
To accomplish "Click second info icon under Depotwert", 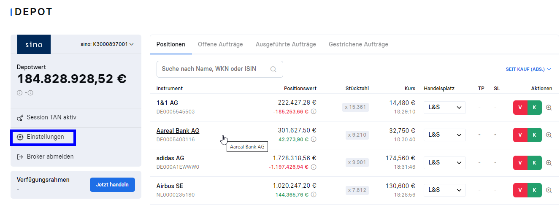I will 30,93.
